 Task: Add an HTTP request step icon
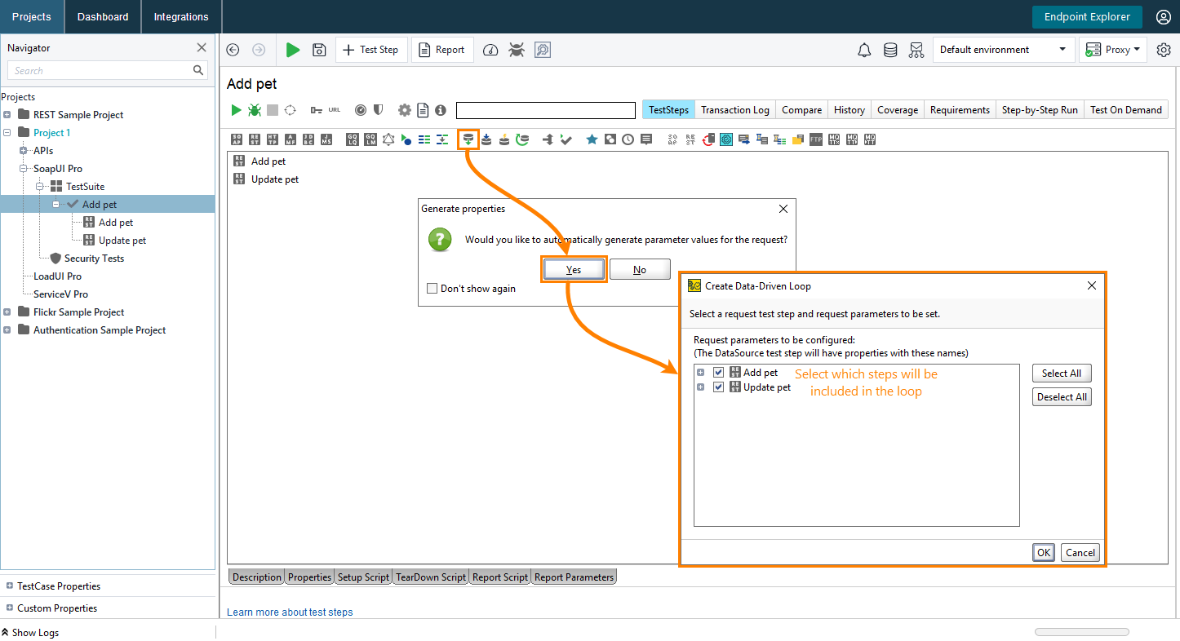273,139
